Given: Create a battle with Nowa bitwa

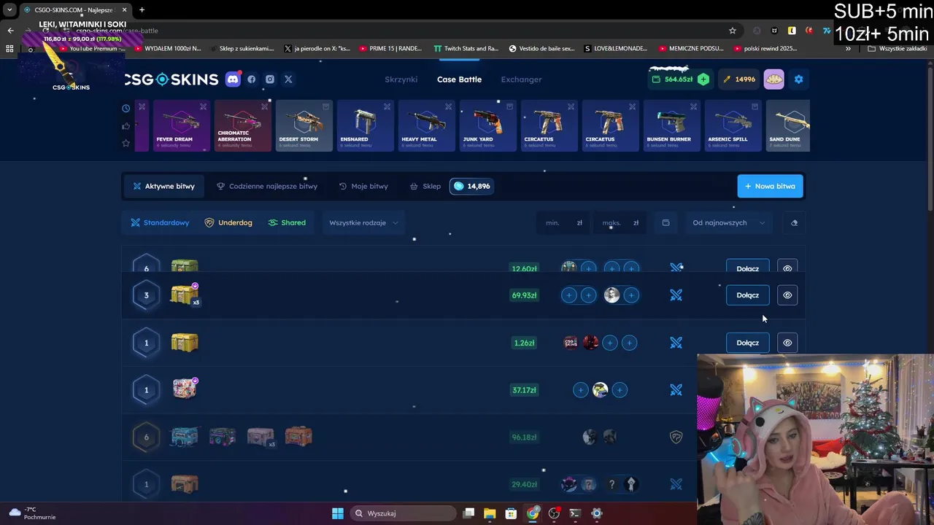Looking at the screenshot, I should [x=770, y=186].
